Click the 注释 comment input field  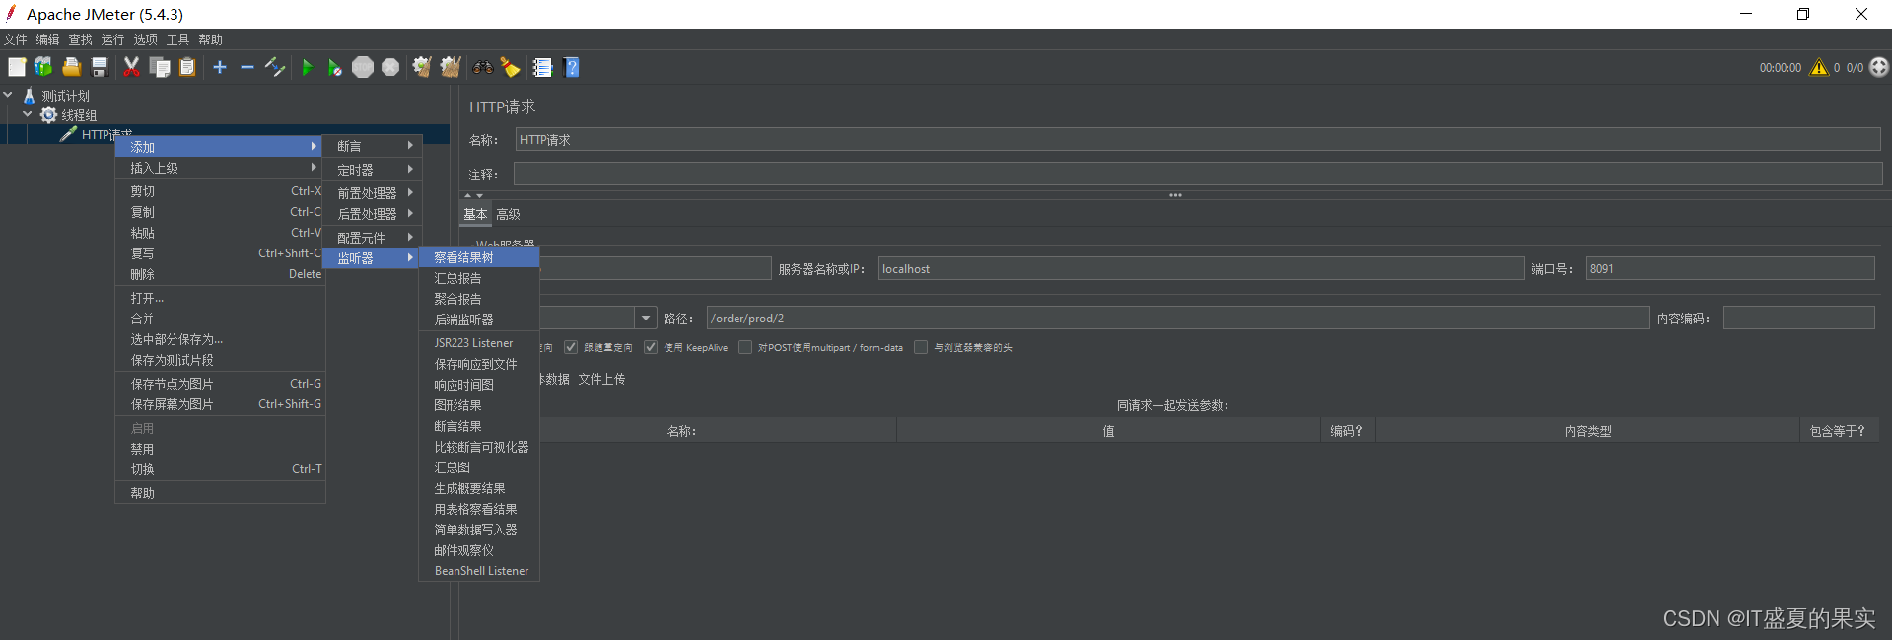click(x=1198, y=175)
